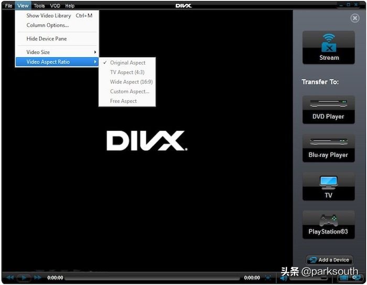Toggle fullscreen icon near time display
367x285 pixels.
tap(268, 278)
